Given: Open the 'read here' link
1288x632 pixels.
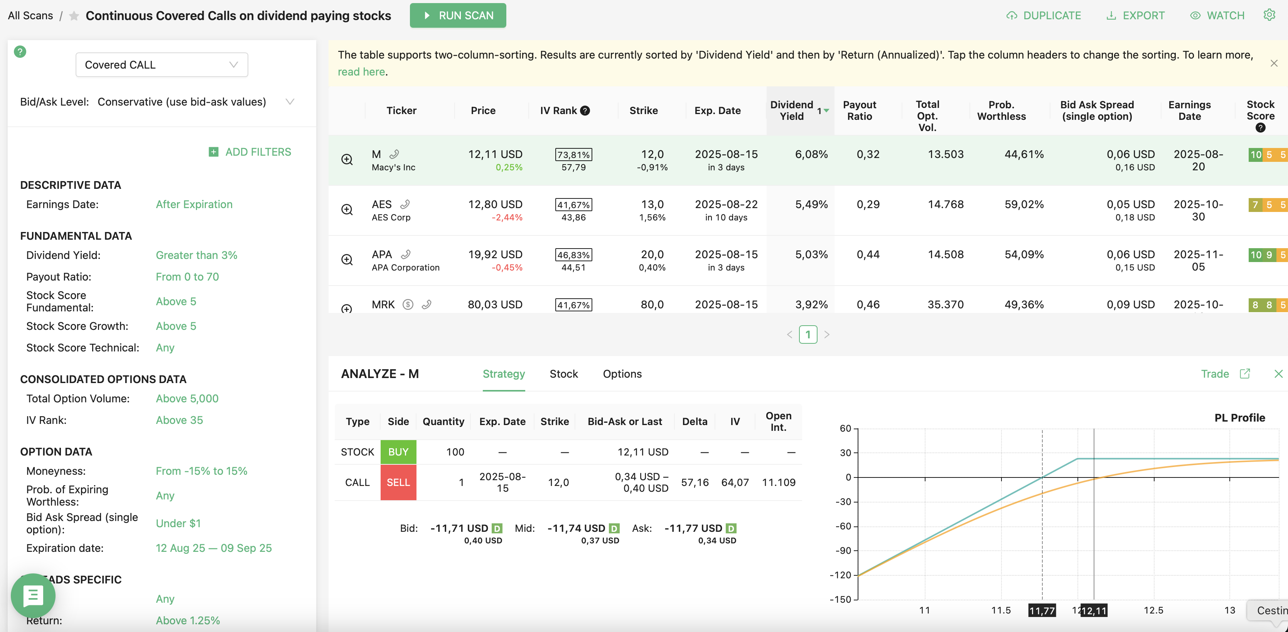Looking at the screenshot, I should [x=361, y=71].
